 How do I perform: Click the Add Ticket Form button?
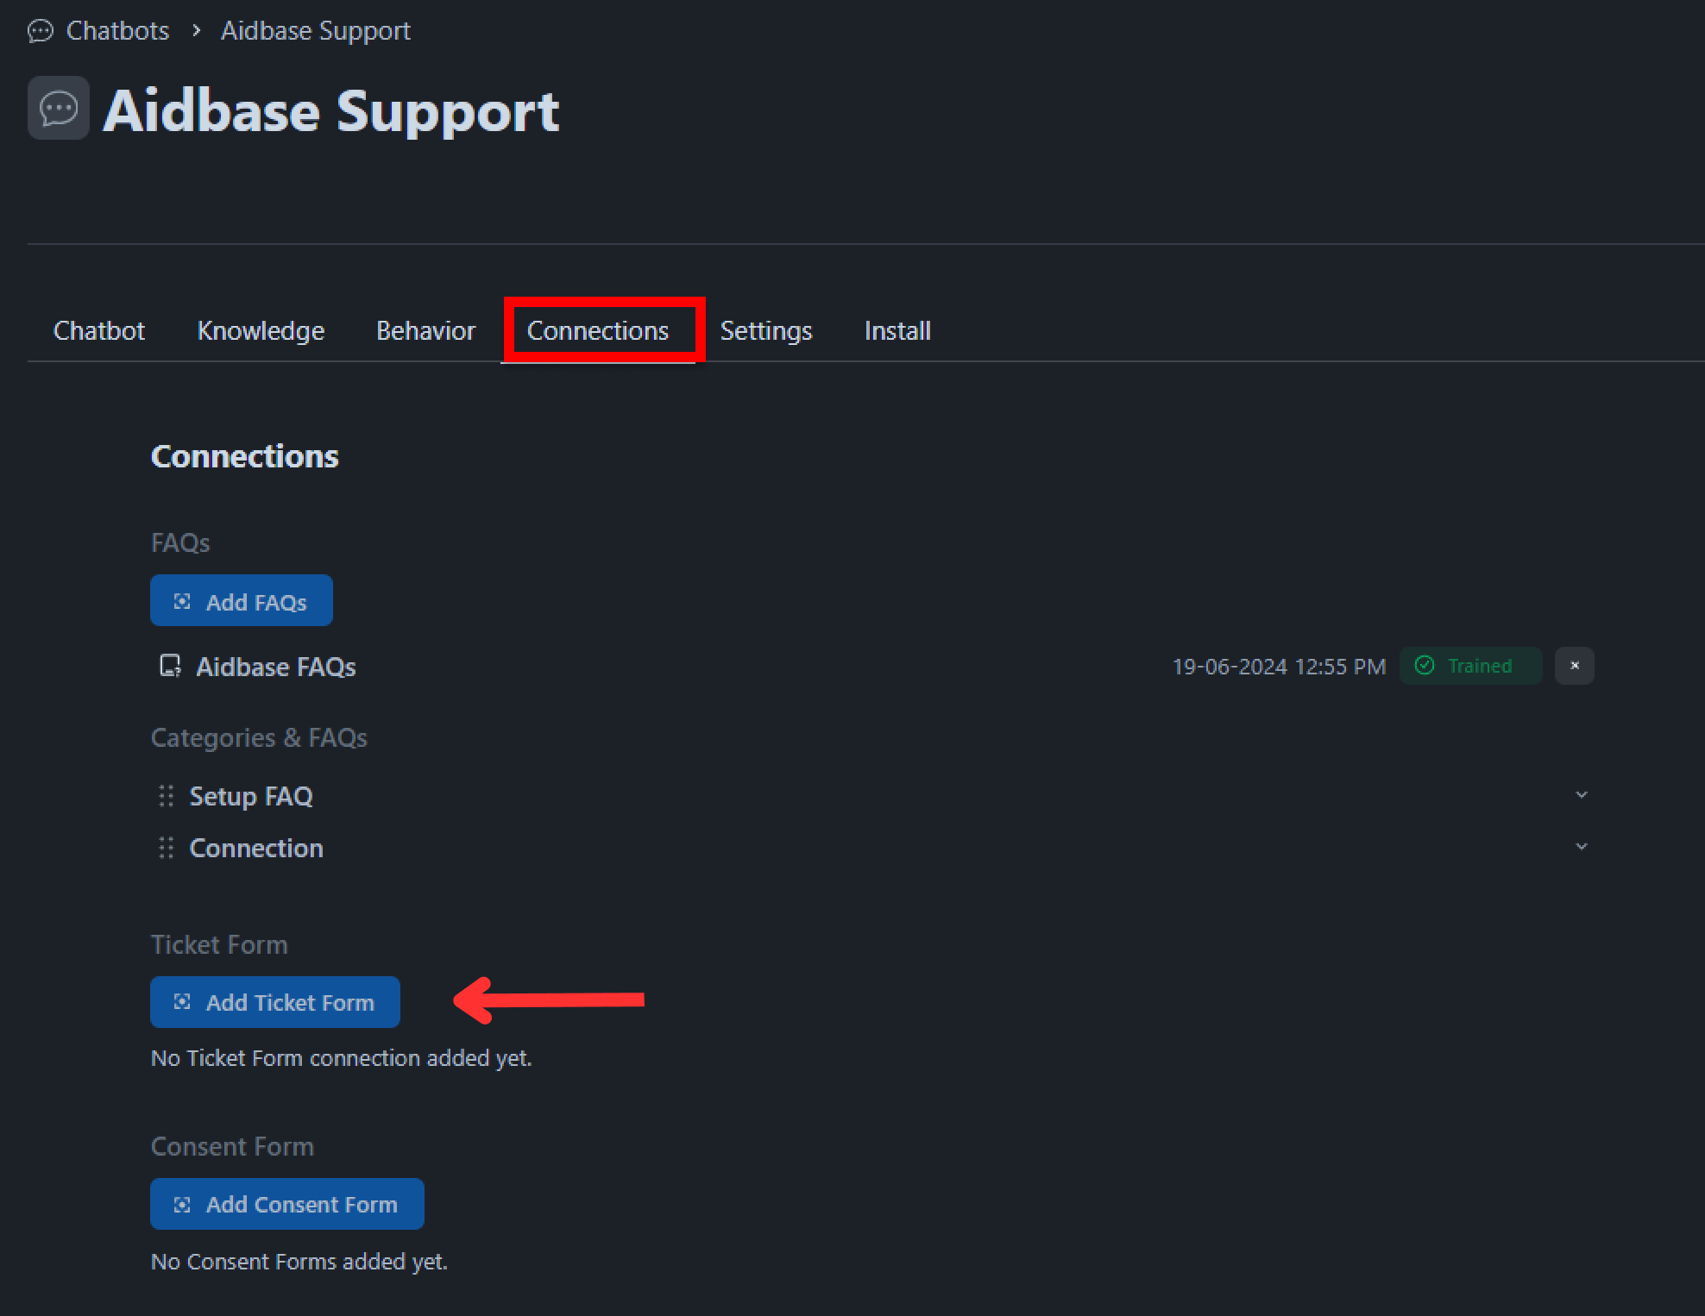pos(275,1001)
